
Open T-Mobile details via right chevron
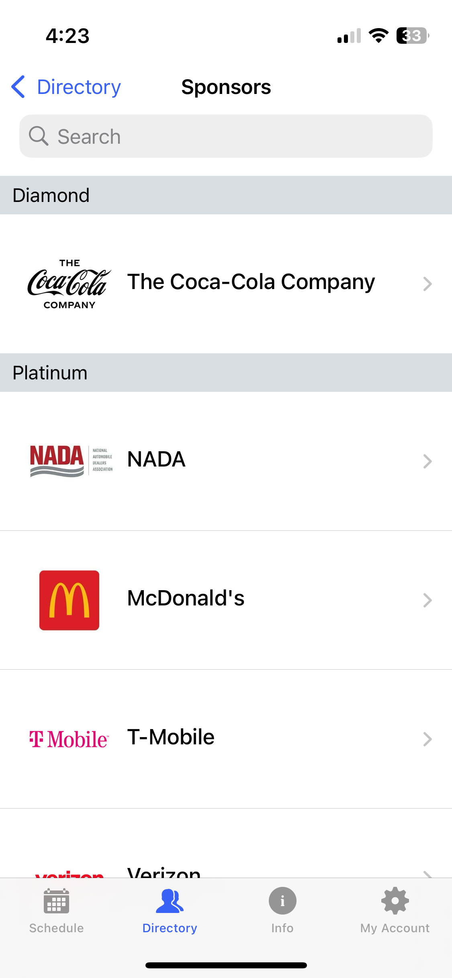(427, 739)
